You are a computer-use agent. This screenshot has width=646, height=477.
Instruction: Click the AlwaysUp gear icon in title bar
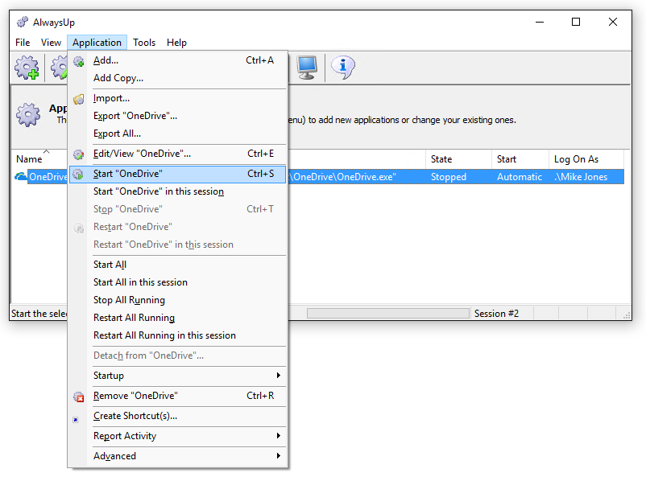(23, 22)
